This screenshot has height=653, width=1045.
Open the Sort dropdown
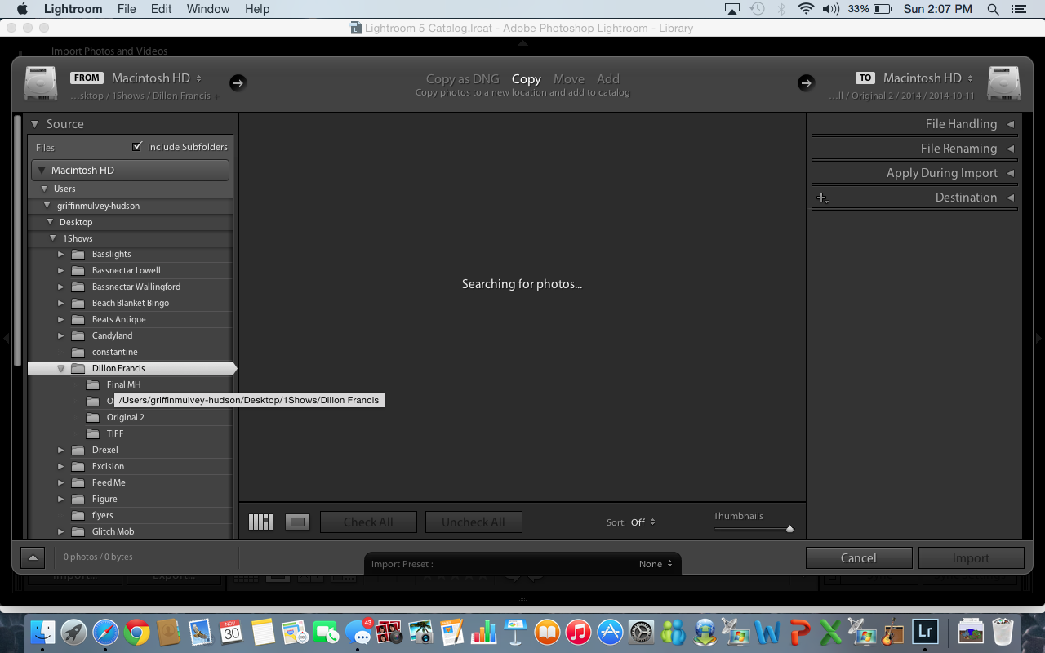point(643,522)
